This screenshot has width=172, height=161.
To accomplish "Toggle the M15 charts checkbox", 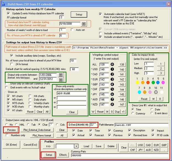I will [x=8, y=103].
